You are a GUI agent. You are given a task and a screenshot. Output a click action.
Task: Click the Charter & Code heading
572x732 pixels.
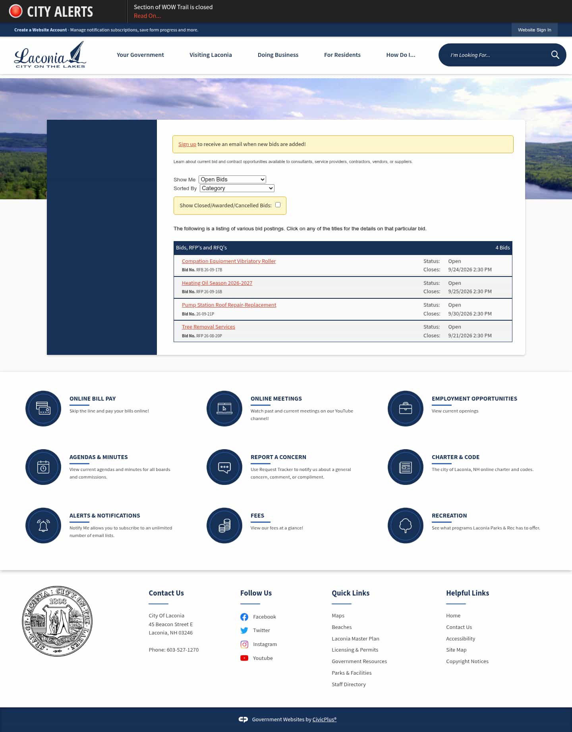456,457
